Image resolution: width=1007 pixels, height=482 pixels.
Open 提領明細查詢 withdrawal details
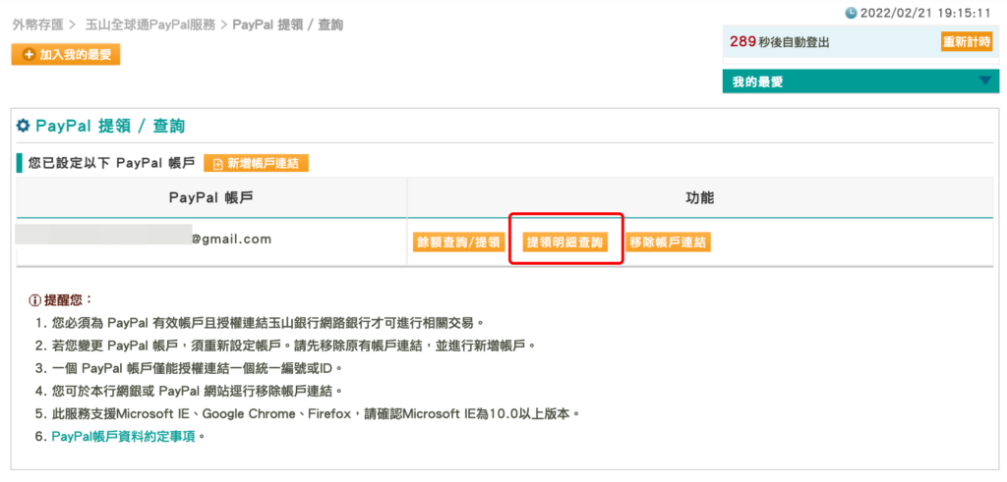tap(565, 242)
